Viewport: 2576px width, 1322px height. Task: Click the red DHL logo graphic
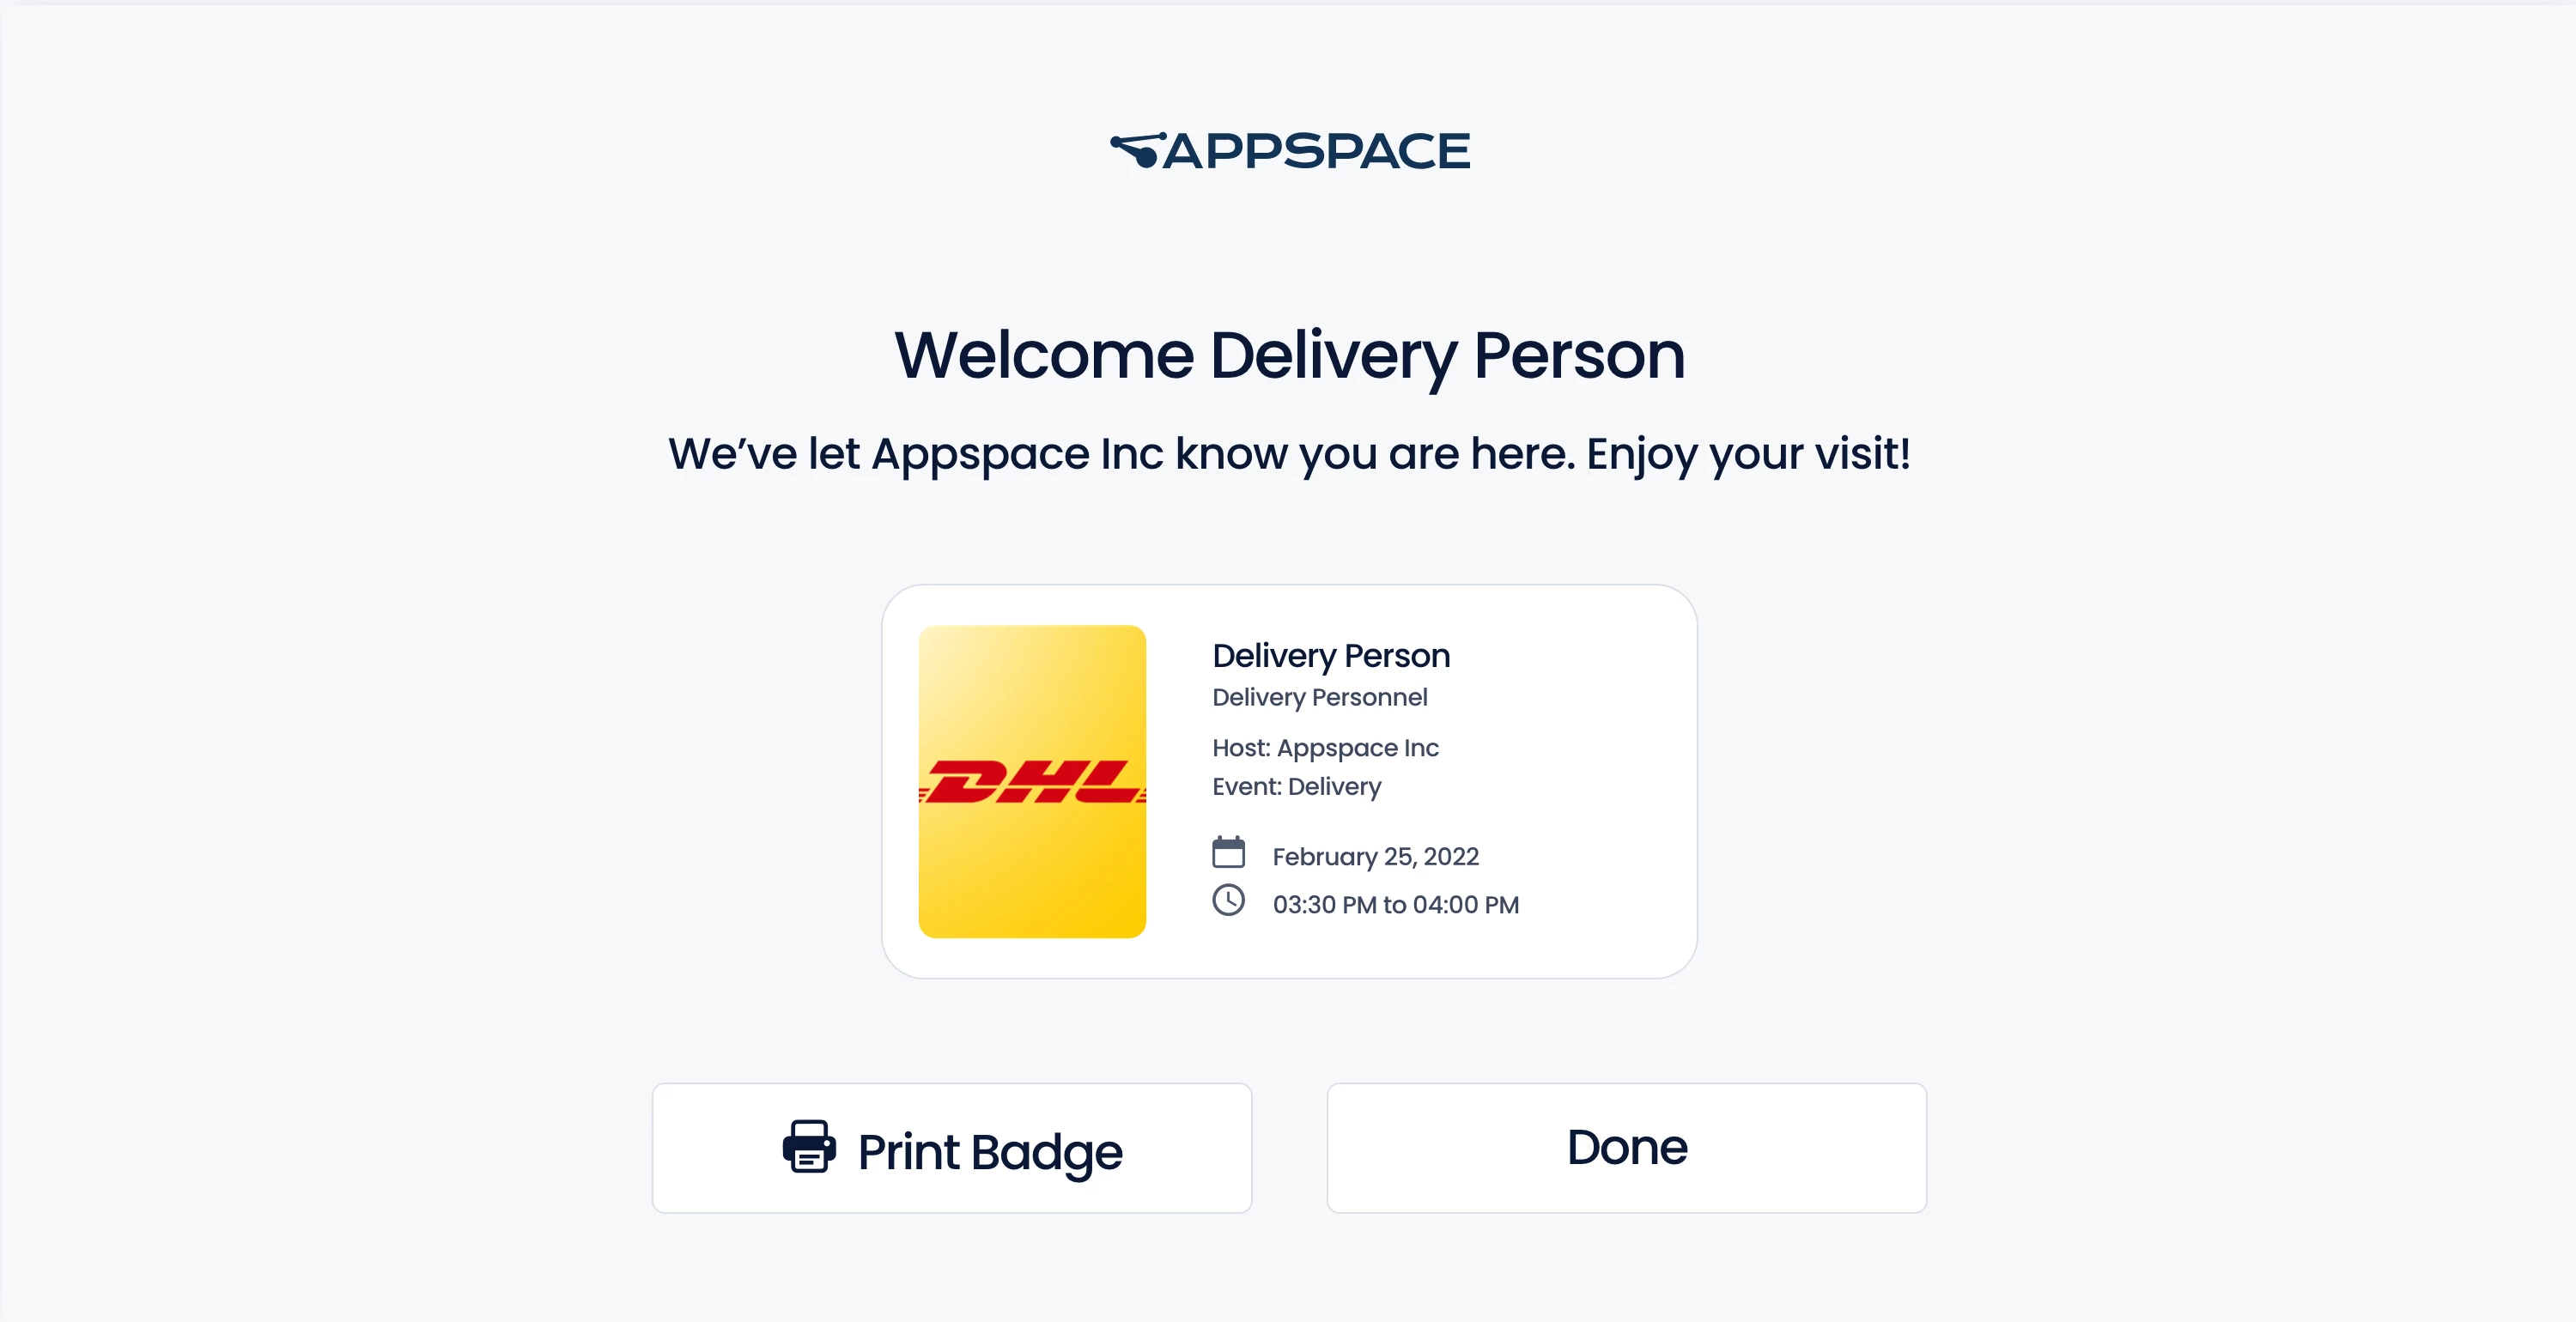point(1032,782)
